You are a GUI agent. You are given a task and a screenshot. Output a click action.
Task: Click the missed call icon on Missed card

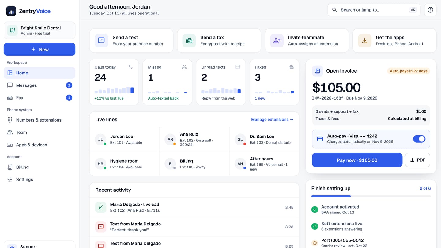(184, 67)
